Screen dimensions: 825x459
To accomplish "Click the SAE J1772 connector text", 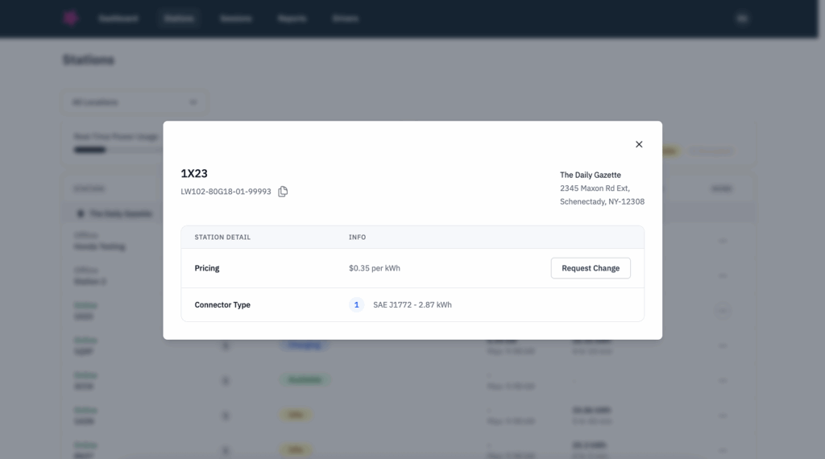I will (412, 305).
